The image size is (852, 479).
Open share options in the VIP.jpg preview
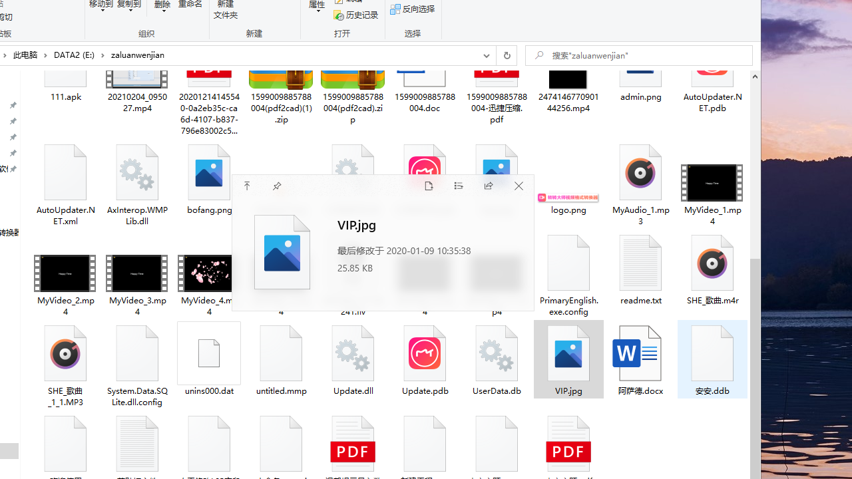click(x=489, y=186)
